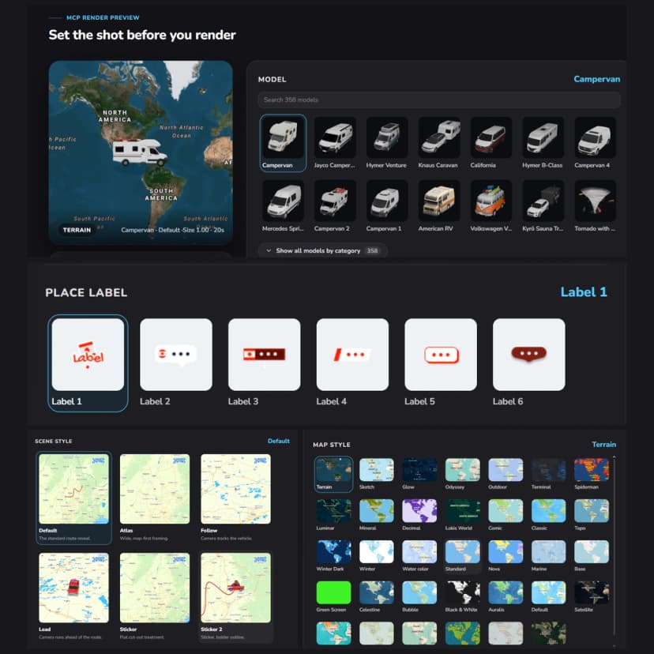Select the Luminar map style
Screen dimensions: 654x654
[x=333, y=510]
